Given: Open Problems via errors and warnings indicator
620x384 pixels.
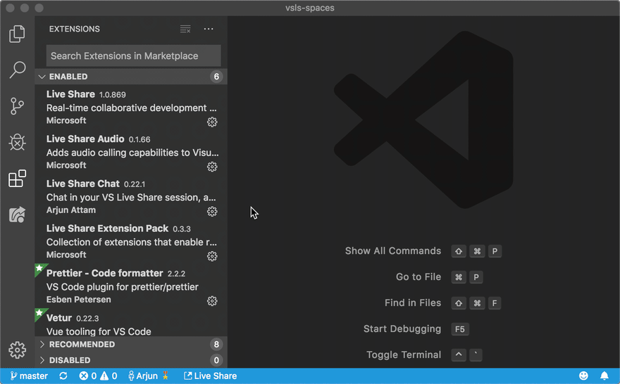Looking at the screenshot, I should click(98, 376).
